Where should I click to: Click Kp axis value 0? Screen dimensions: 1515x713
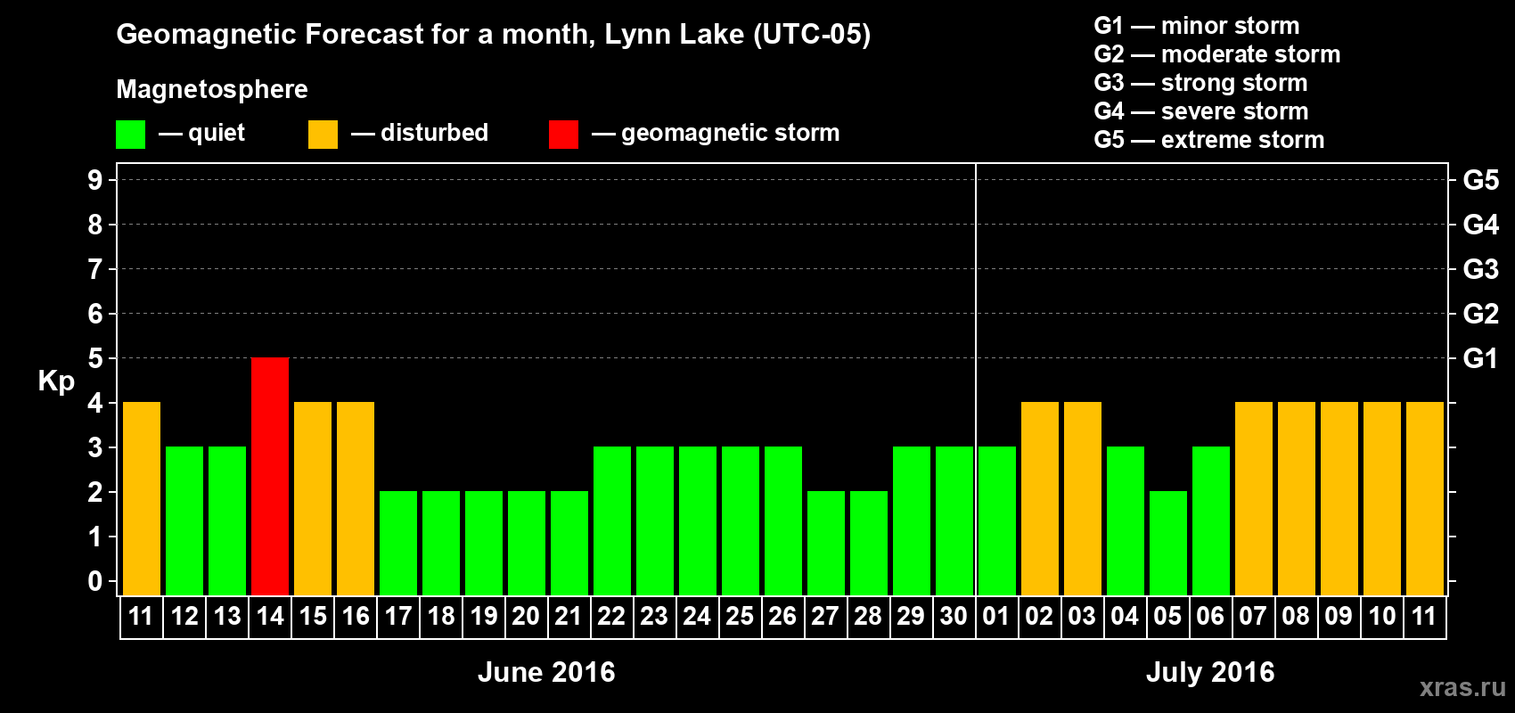pyautogui.click(x=95, y=581)
